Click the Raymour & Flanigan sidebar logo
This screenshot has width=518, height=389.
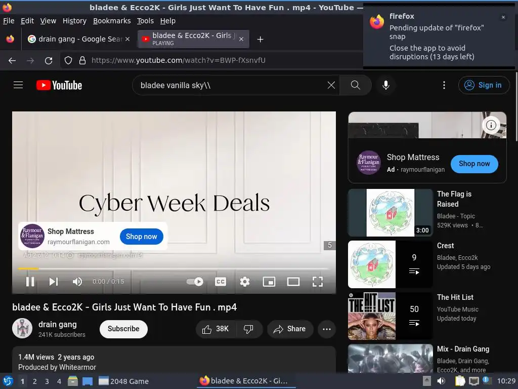368,163
